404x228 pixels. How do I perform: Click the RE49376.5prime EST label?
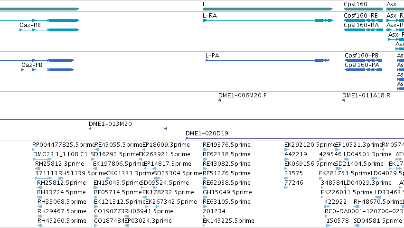tap(226, 145)
